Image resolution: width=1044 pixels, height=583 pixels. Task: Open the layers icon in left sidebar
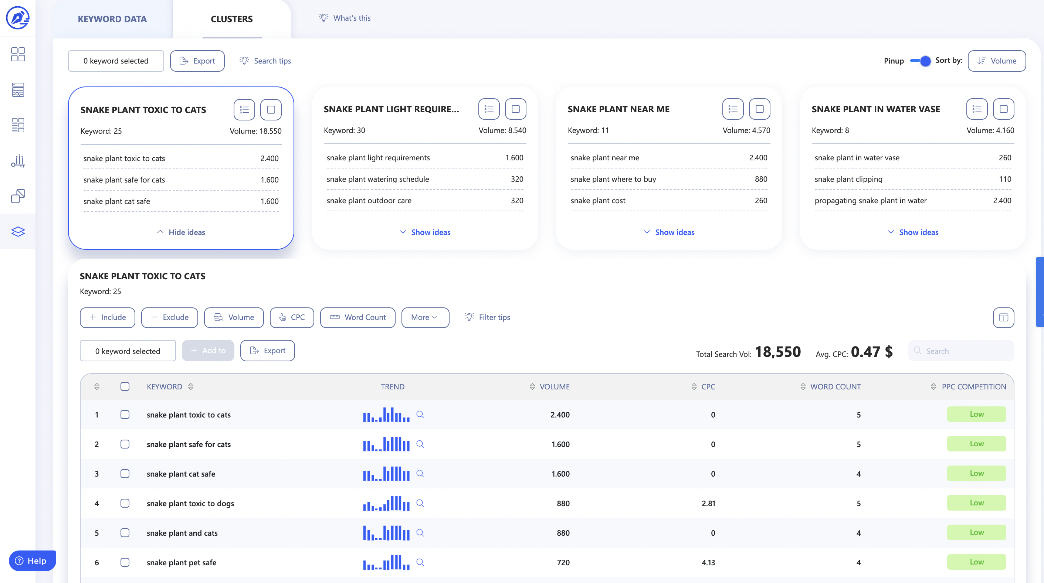pyautogui.click(x=18, y=231)
